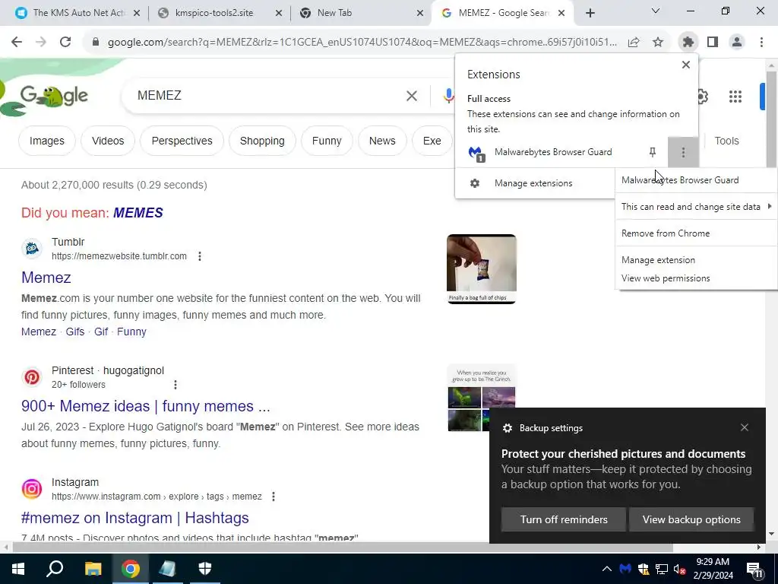This screenshot has width=778, height=584.
Task: Click Turn off reminders
Action: pyautogui.click(x=564, y=520)
